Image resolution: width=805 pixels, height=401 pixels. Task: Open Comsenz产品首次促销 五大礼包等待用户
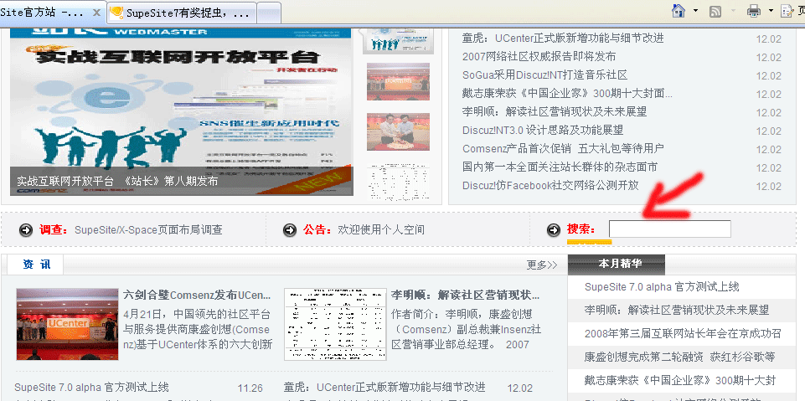click(563, 149)
